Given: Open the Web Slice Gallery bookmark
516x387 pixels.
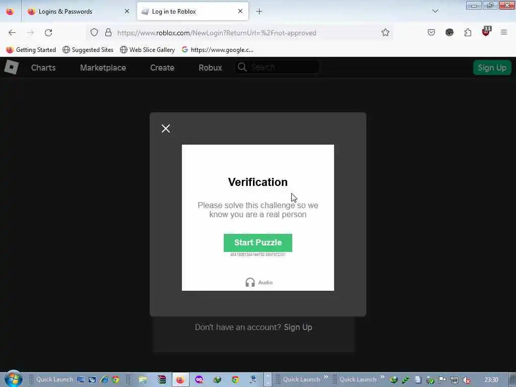Looking at the screenshot, I should (148, 50).
